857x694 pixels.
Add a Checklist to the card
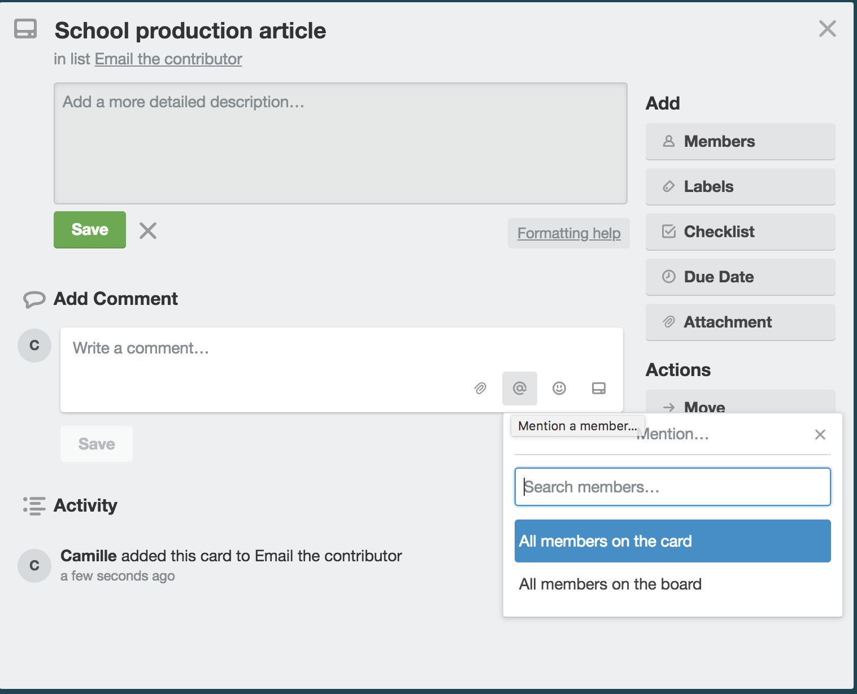740,232
